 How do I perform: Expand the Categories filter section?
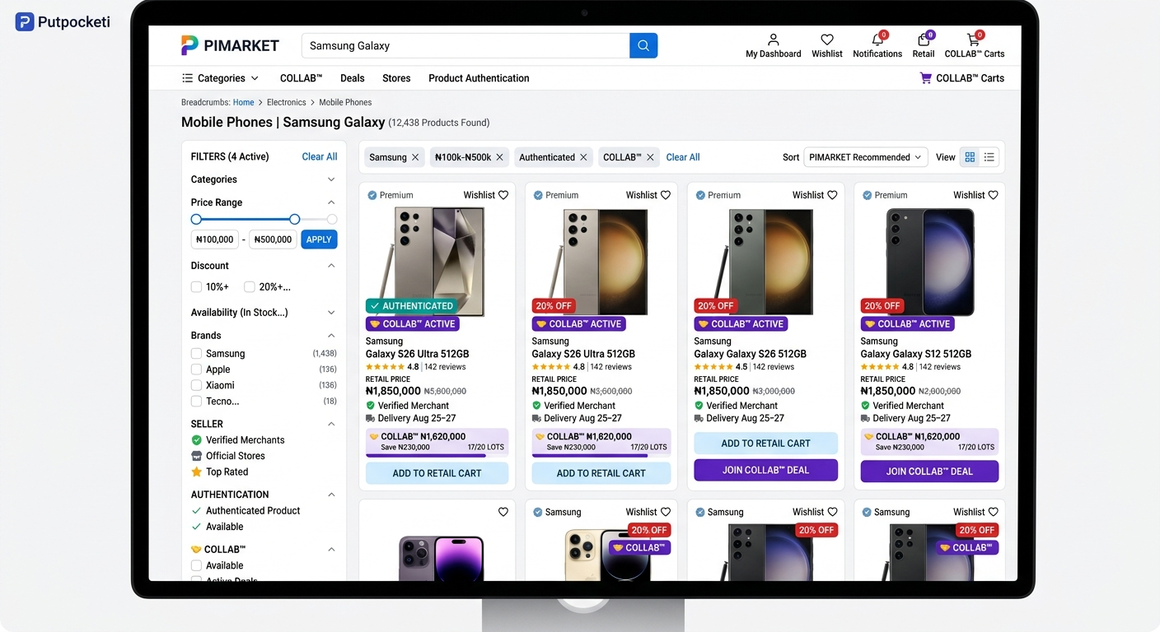coord(331,179)
